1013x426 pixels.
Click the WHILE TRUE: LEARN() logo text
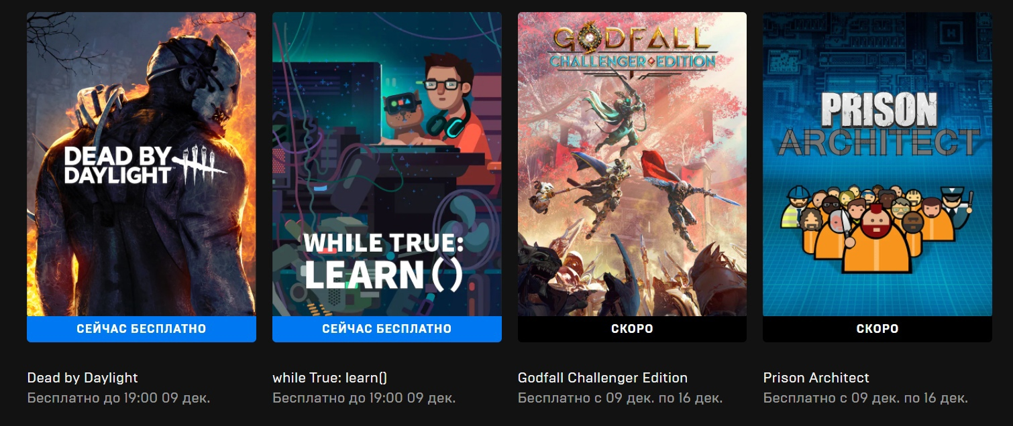pyautogui.click(x=384, y=261)
